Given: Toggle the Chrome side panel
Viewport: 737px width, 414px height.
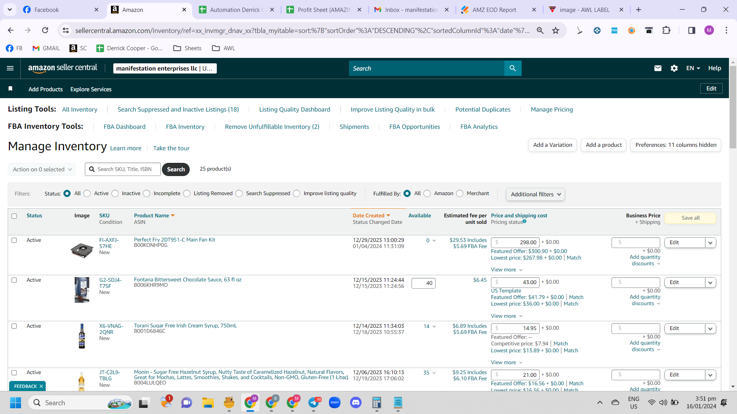Looking at the screenshot, I should (692, 30).
